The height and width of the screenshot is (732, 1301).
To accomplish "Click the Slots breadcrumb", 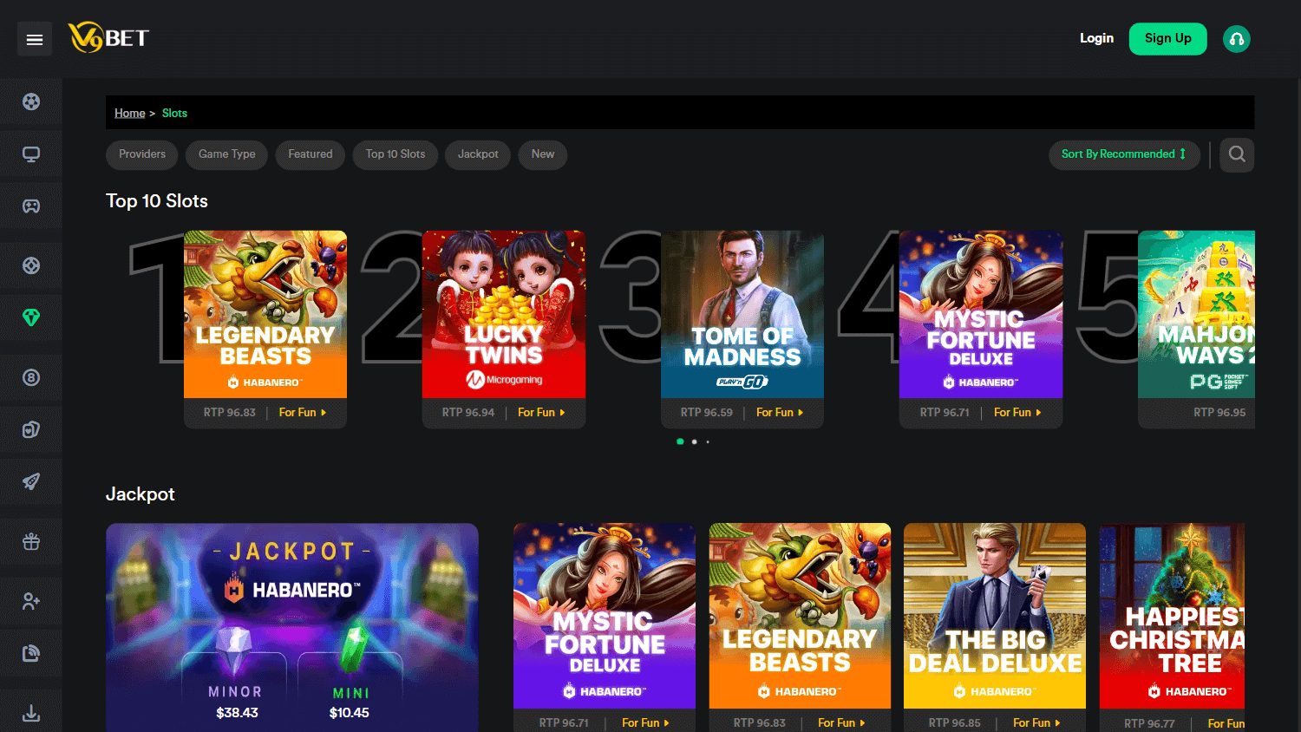I will click(x=174, y=113).
